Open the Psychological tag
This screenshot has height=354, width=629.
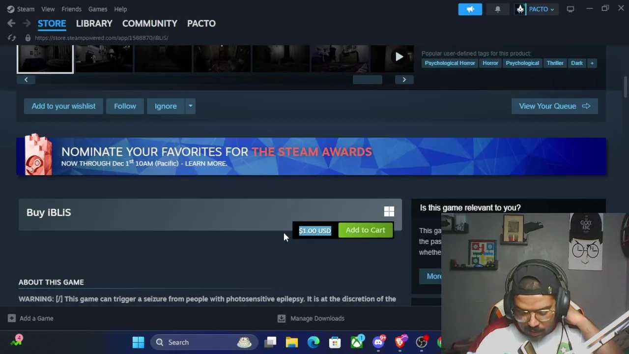pyautogui.click(x=522, y=63)
